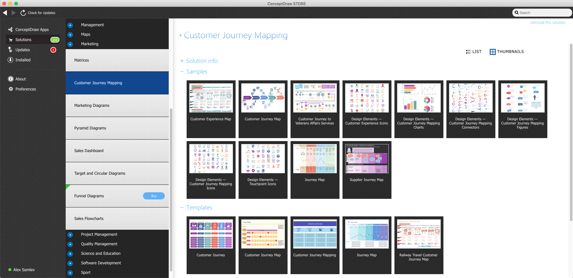Expand the Management category
Viewport: 573px width, 278px height.
pyautogui.click(x=70, y=25)
